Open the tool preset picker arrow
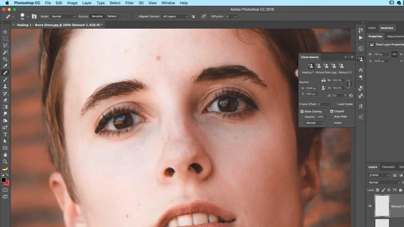 [x=13, y=17]
